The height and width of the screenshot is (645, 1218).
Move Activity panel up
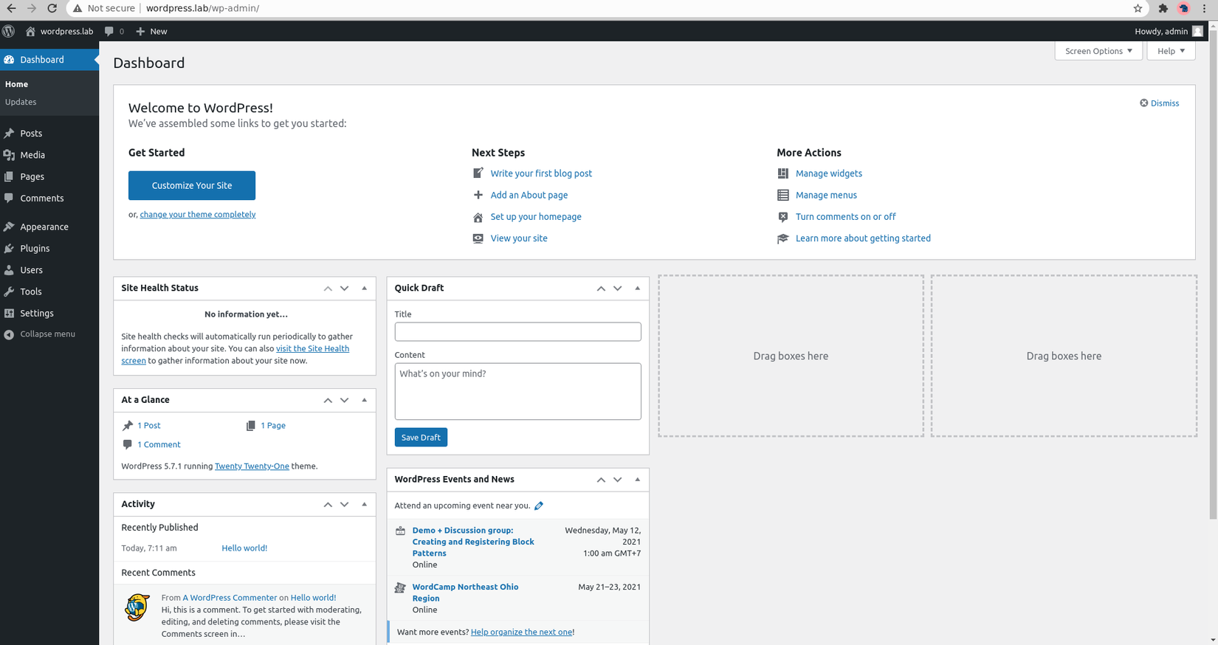coord(328,504)
